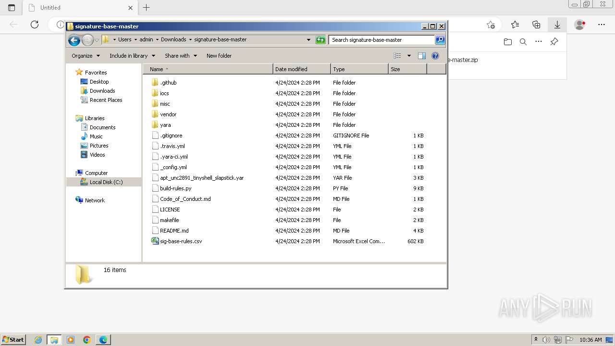
Task: Change the view using the views icon
Action: click(x=397, y=56)
